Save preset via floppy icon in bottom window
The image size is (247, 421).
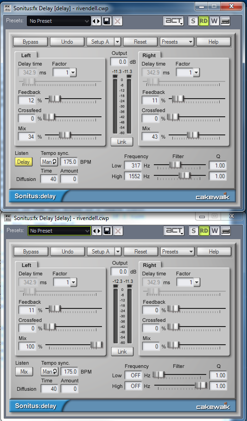pos(108,231)
